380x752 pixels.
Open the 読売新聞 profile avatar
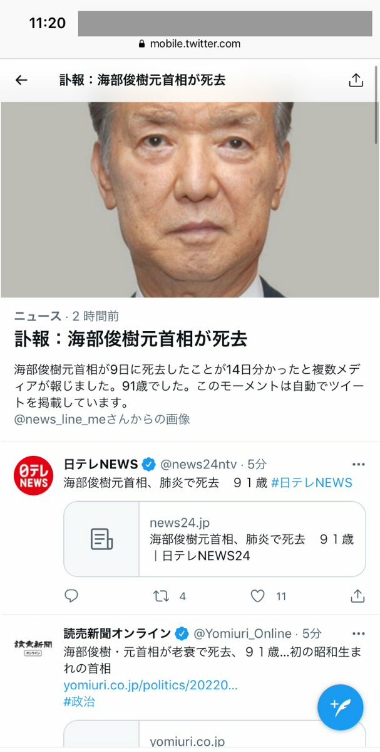click(34, 647)
